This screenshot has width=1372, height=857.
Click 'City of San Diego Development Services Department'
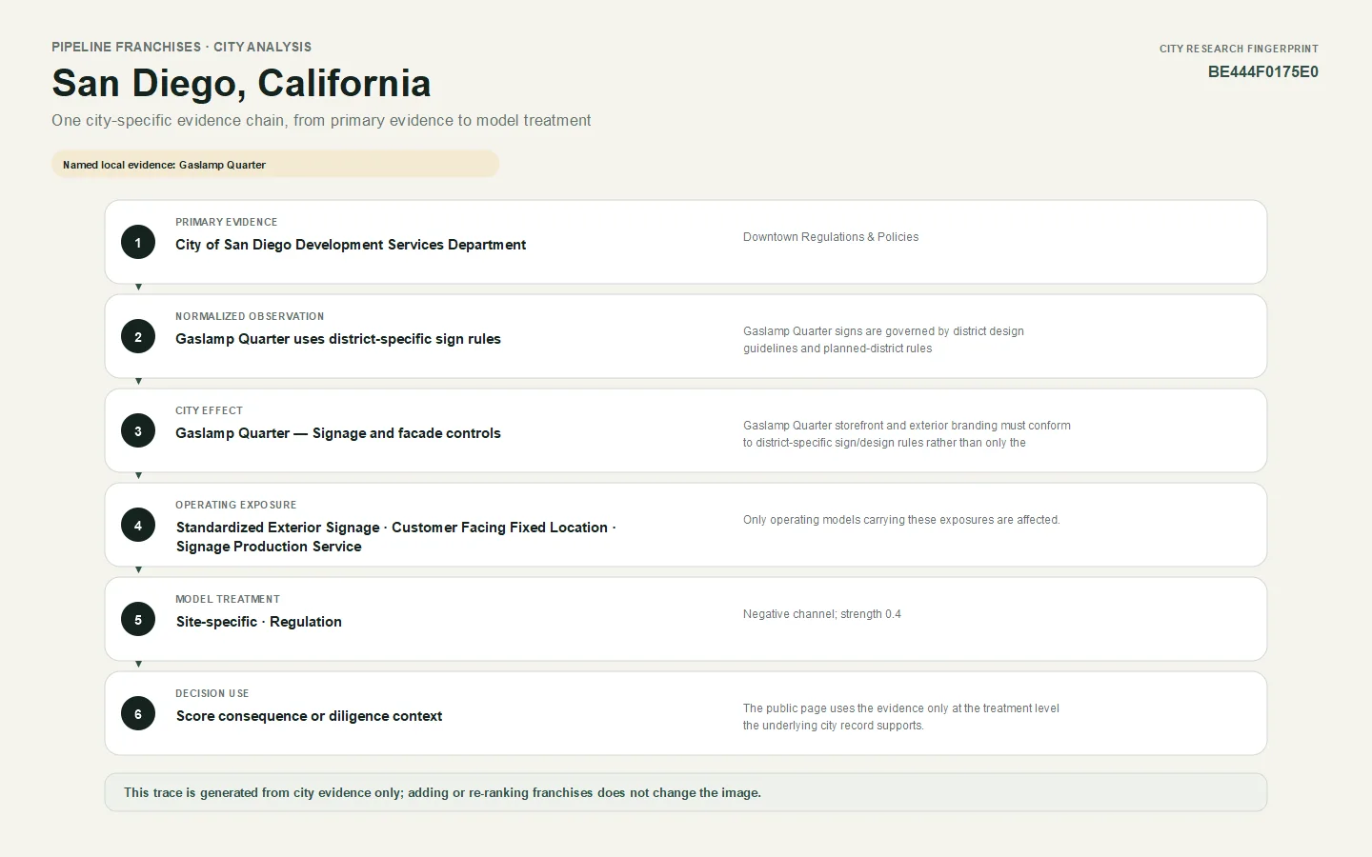point(351,245)
